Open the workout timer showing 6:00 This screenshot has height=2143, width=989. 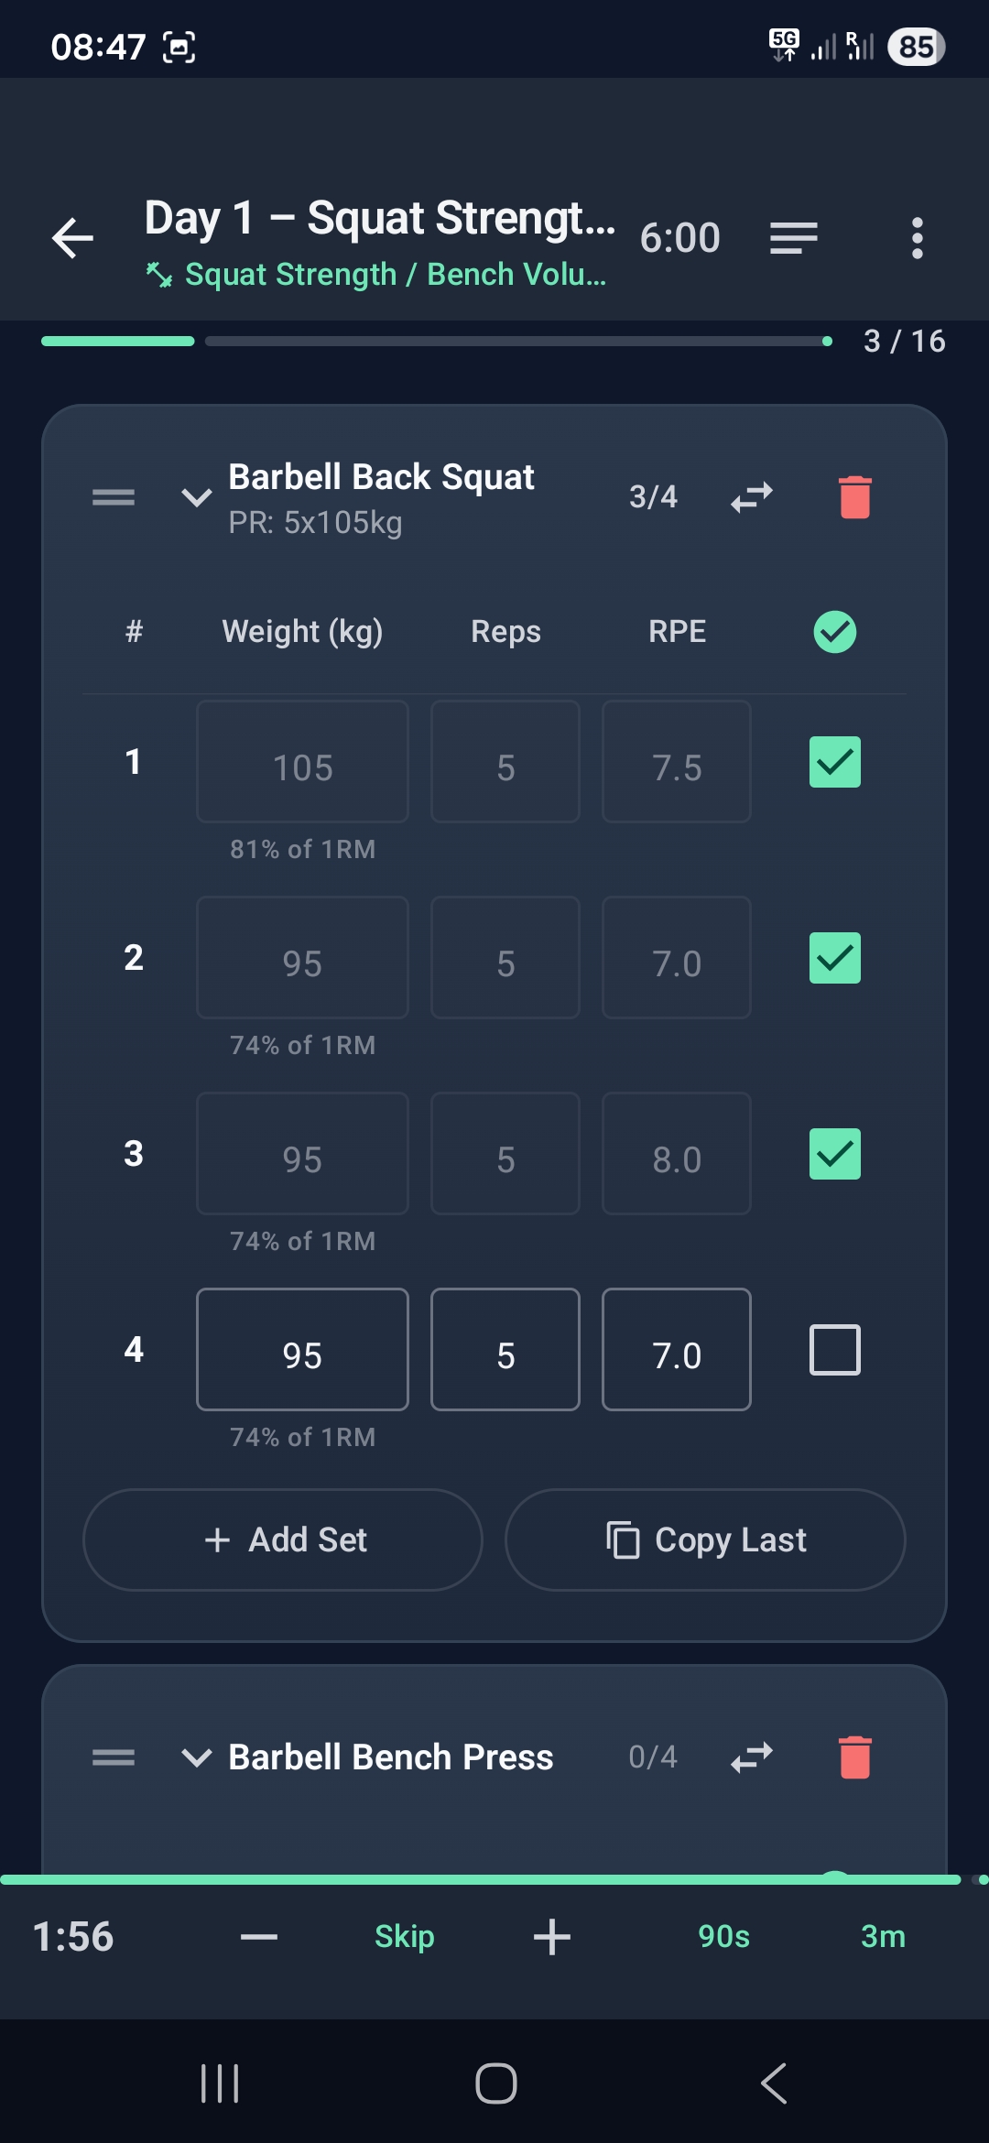679,237
